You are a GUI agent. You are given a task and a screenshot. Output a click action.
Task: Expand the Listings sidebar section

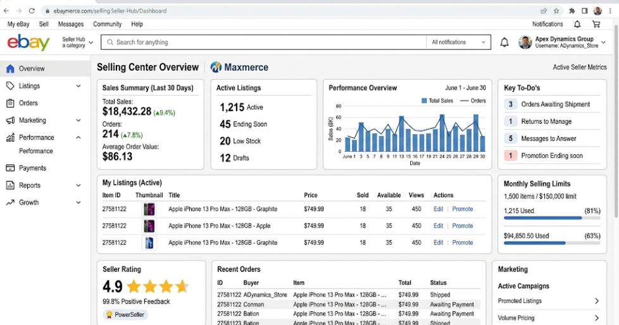point(78,86)
